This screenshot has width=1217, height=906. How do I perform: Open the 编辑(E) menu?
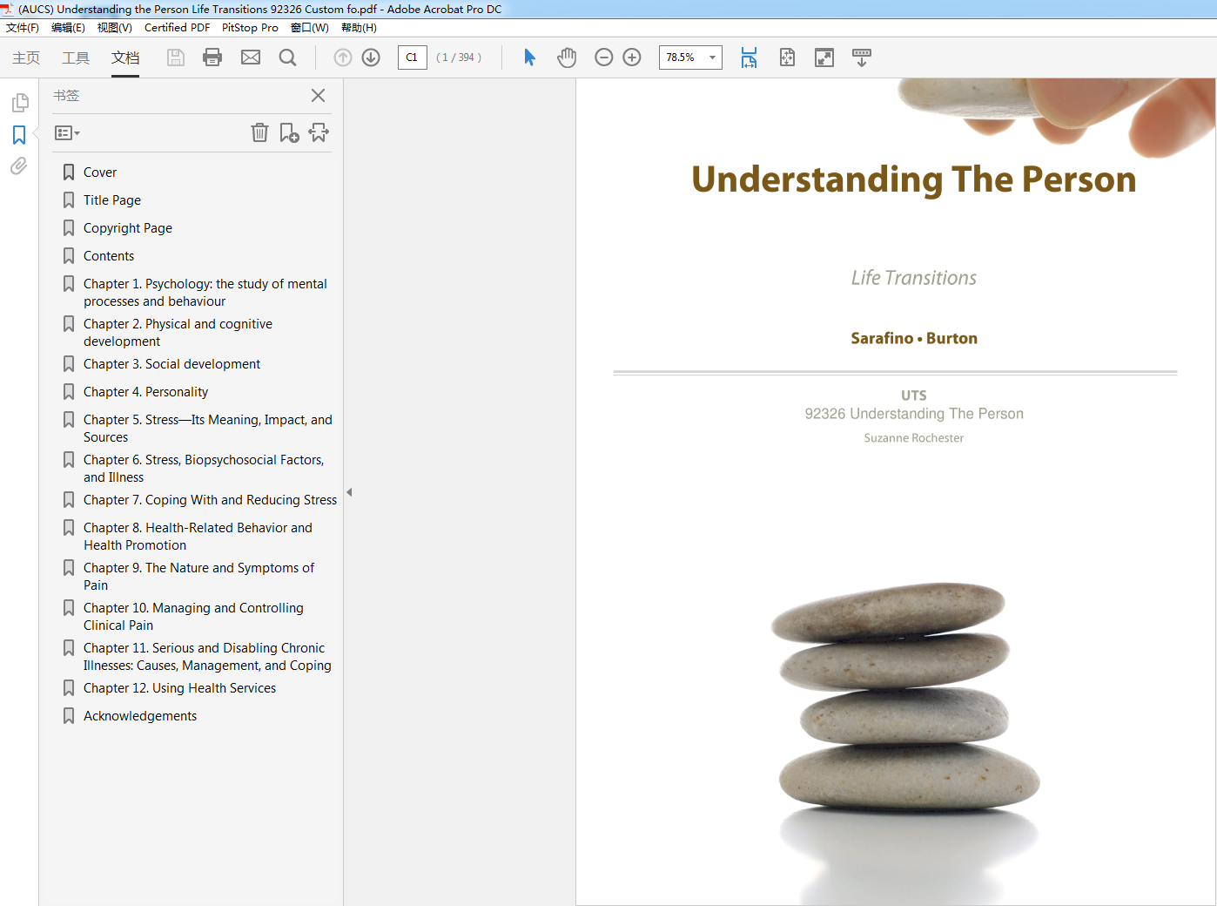[x=68, y=28]
